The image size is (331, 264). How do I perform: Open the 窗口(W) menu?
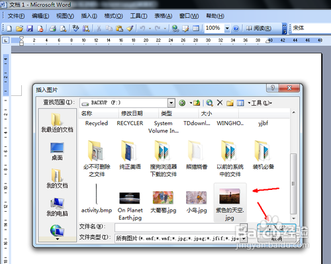click(189, 16)
